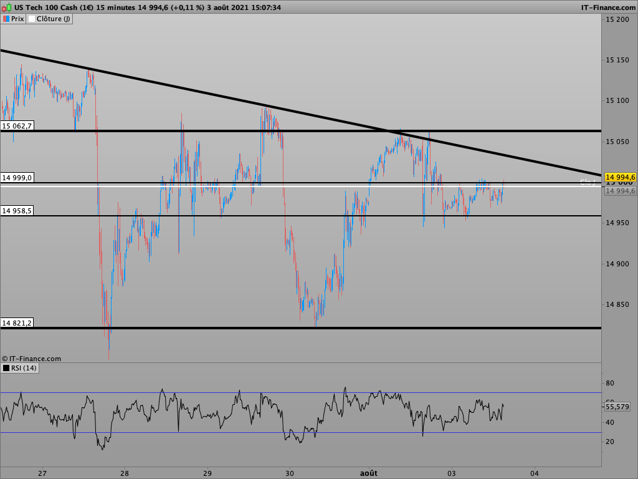
Task: Click the 15 200 price axis label
Action: pyautogui.click(x=617, y=19)
